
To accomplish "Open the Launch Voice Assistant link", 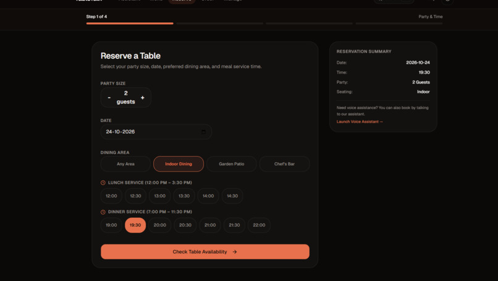I will [x=360, y=121].
